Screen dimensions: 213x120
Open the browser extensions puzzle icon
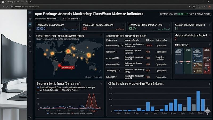click(199, 6)
